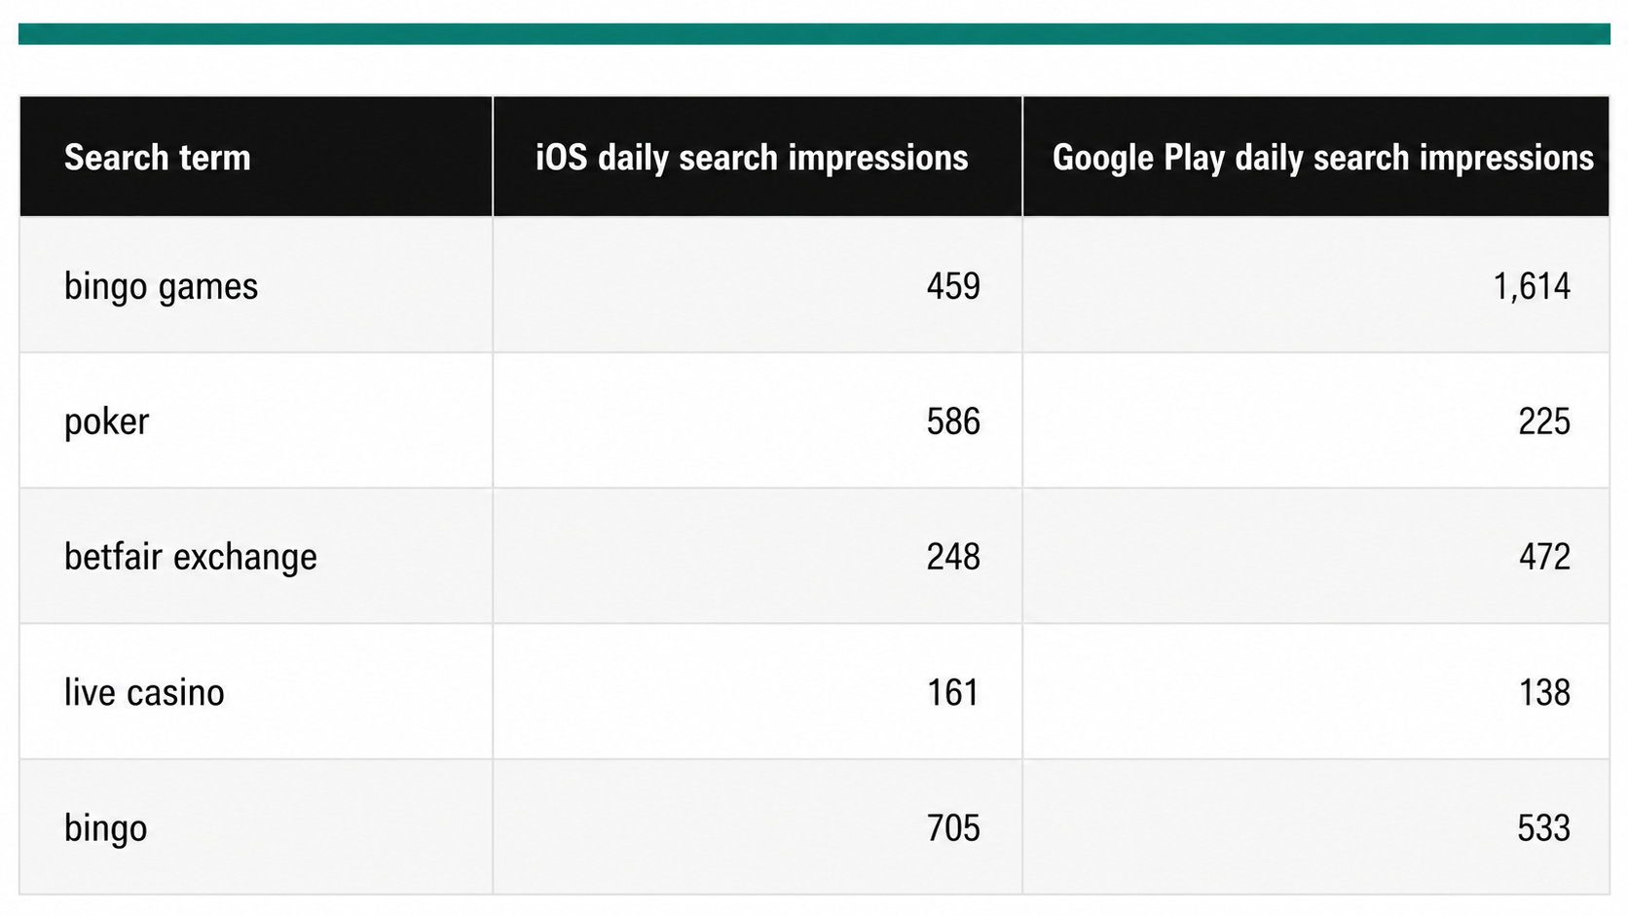Click Google Play value 472

click(1544, 557)
